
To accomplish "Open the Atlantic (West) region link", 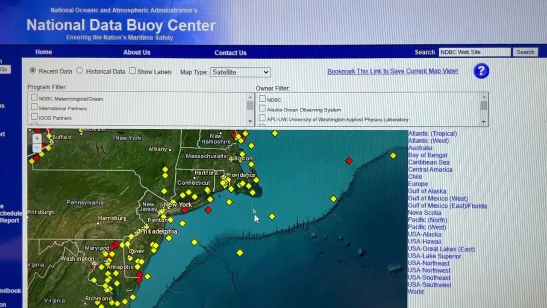I will (428, 141).
